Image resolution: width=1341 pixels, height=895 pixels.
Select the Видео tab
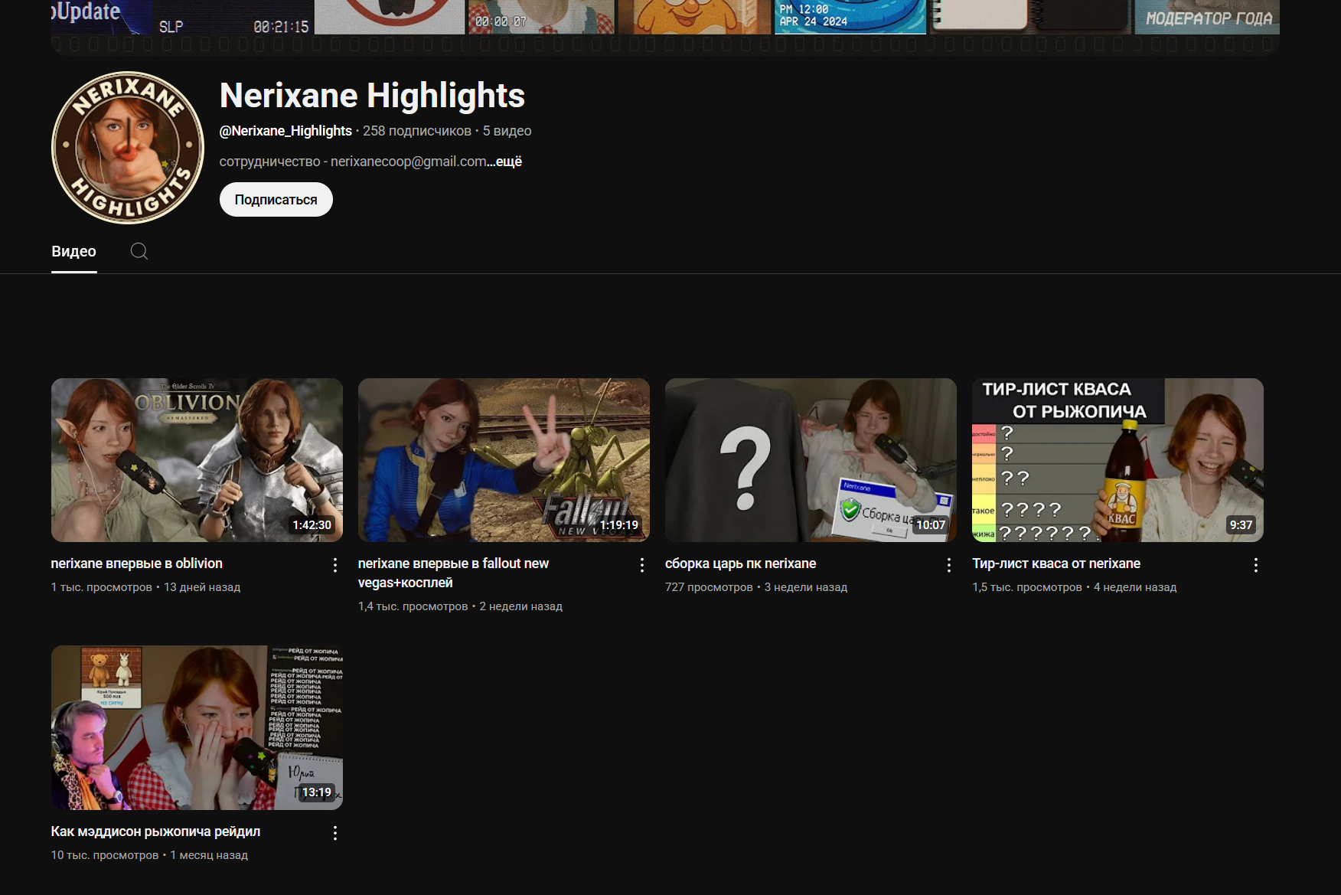73,251
